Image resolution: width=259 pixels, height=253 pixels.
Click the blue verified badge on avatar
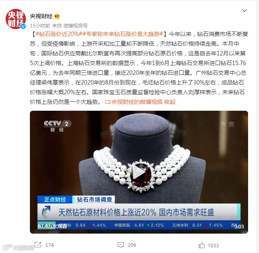tap(23, 26)
